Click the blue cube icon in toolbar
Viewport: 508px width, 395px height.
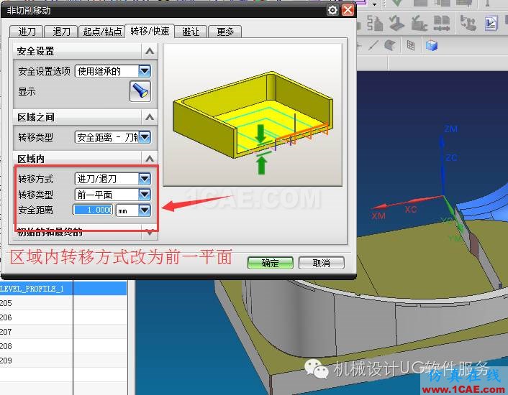click(432, 45)
